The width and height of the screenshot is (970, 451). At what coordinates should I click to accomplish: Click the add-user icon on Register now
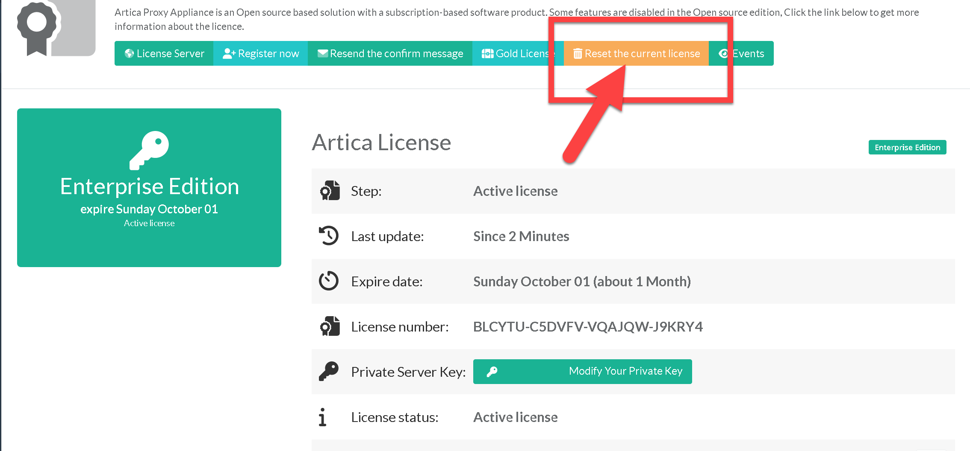(x=229, y=54)
